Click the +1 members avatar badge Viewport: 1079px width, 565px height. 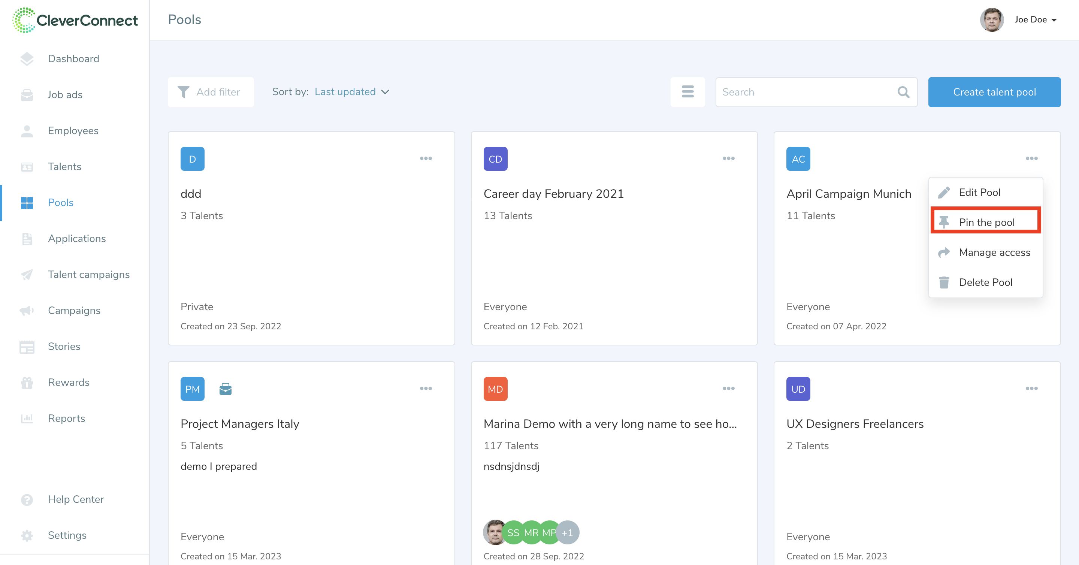click(x=568, y=532)
